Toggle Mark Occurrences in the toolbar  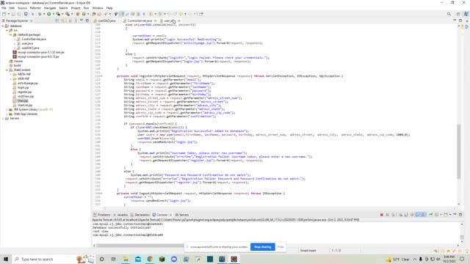[122, 14]
